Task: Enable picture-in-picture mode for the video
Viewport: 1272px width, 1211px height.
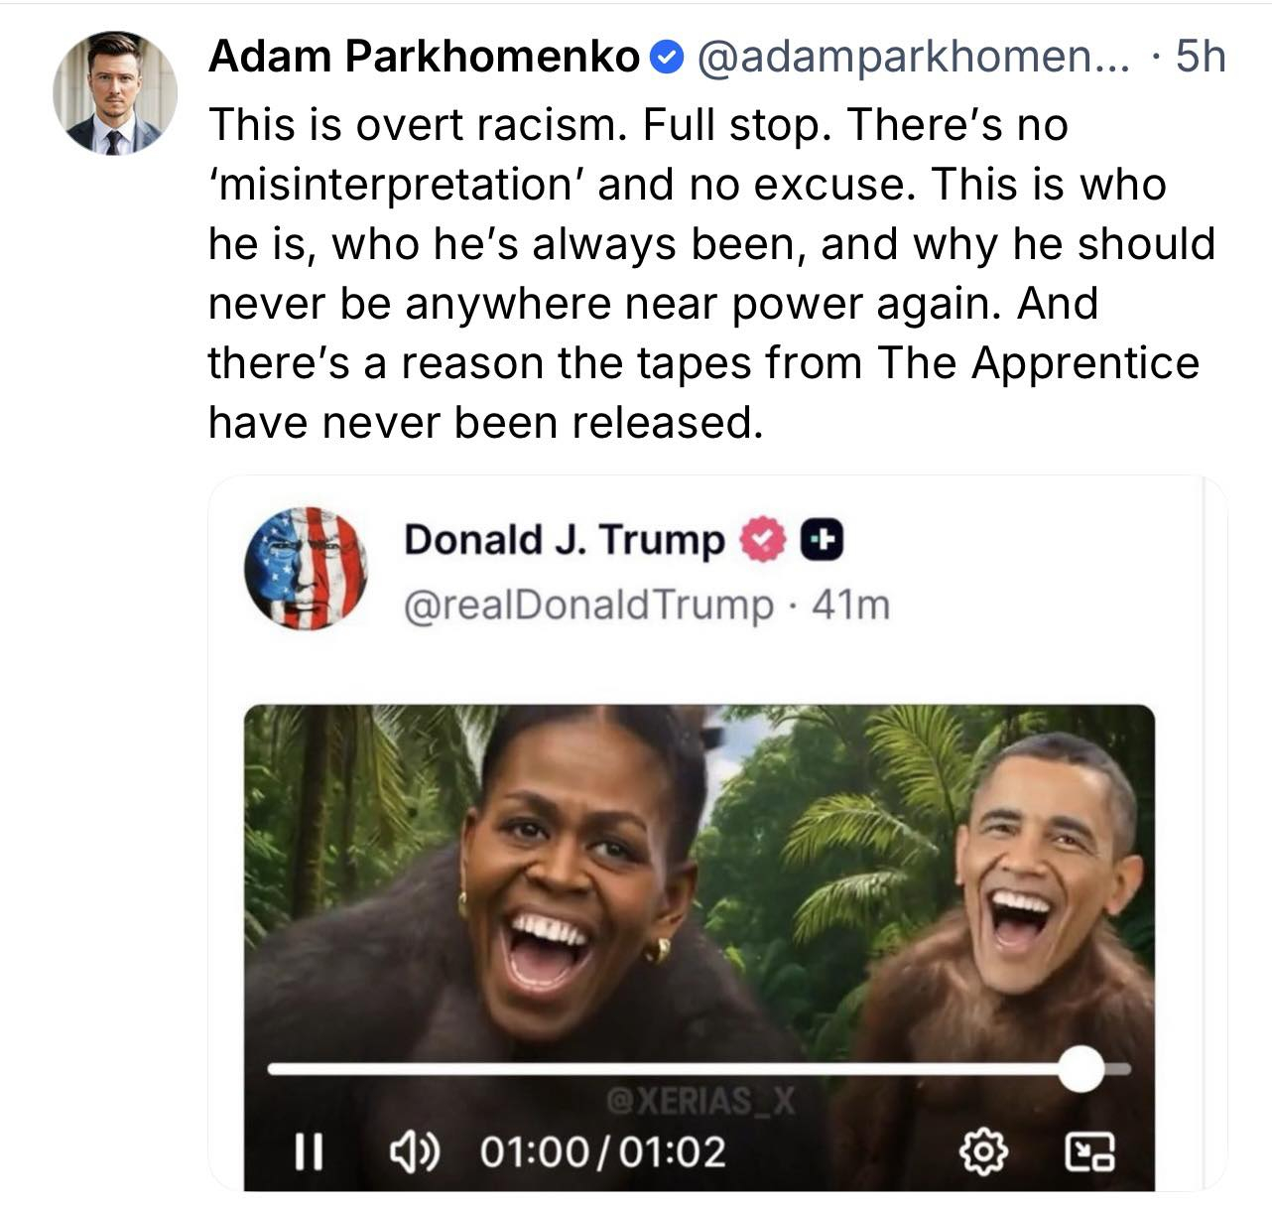Action: (1090, 1151)
